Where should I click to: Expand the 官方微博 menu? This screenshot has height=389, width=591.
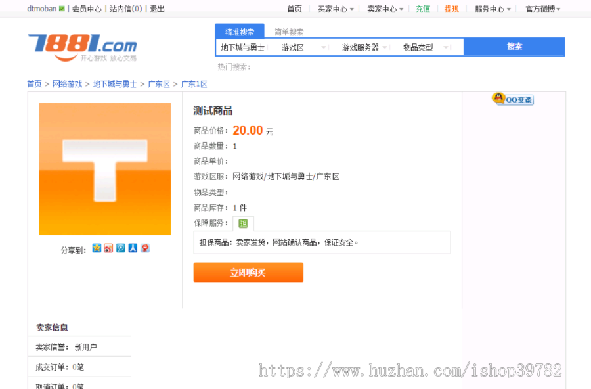click(x=543, y=9)
